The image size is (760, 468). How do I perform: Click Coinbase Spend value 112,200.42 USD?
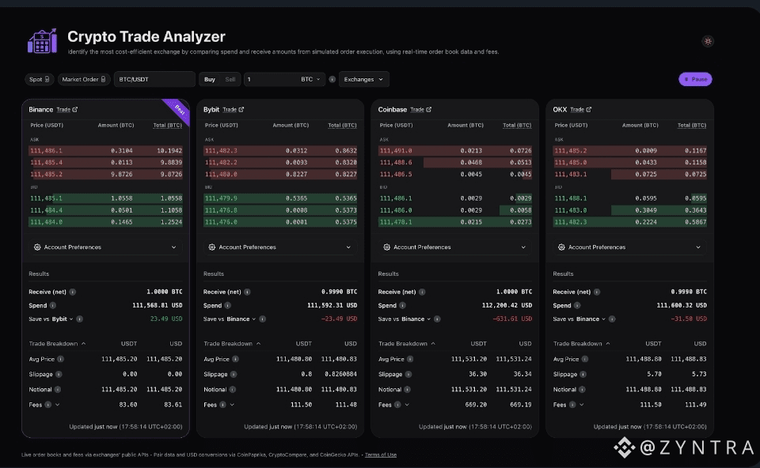pyautogui.click(x=507, y=305)
